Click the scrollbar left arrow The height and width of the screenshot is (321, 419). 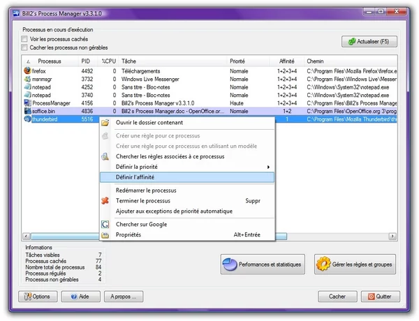pyautogui.click(x=27, y=237)
